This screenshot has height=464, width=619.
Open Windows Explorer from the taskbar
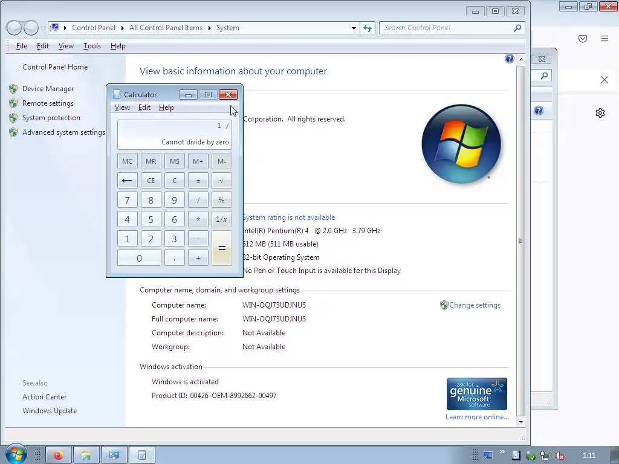[86, 456]
